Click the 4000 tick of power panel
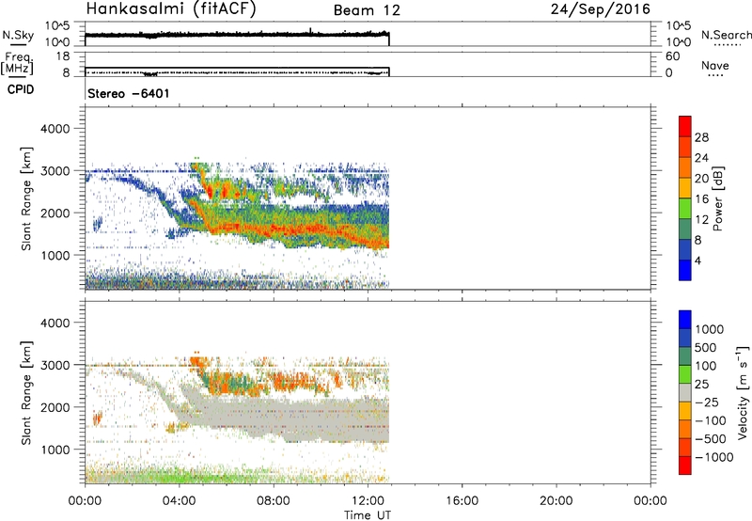The height and width of the screenshot is (521, 752). 55,129
